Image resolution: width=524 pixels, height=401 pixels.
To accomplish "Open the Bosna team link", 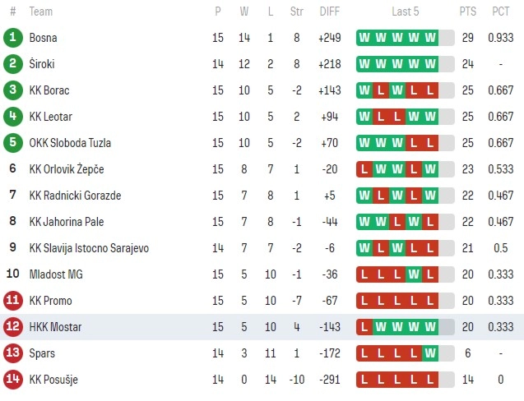I will 43,38.
